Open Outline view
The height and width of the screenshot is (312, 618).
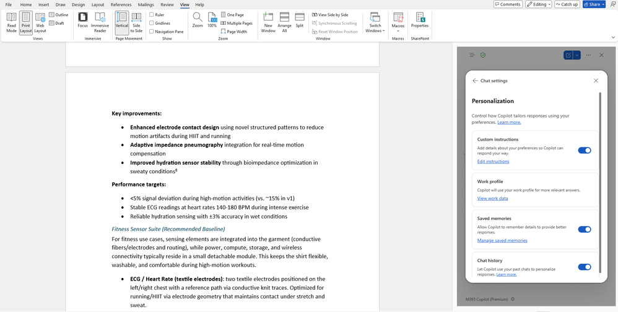coord(58,15)
